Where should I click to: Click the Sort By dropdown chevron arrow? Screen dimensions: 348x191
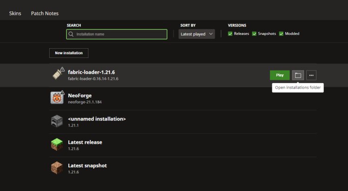[211, 34]
